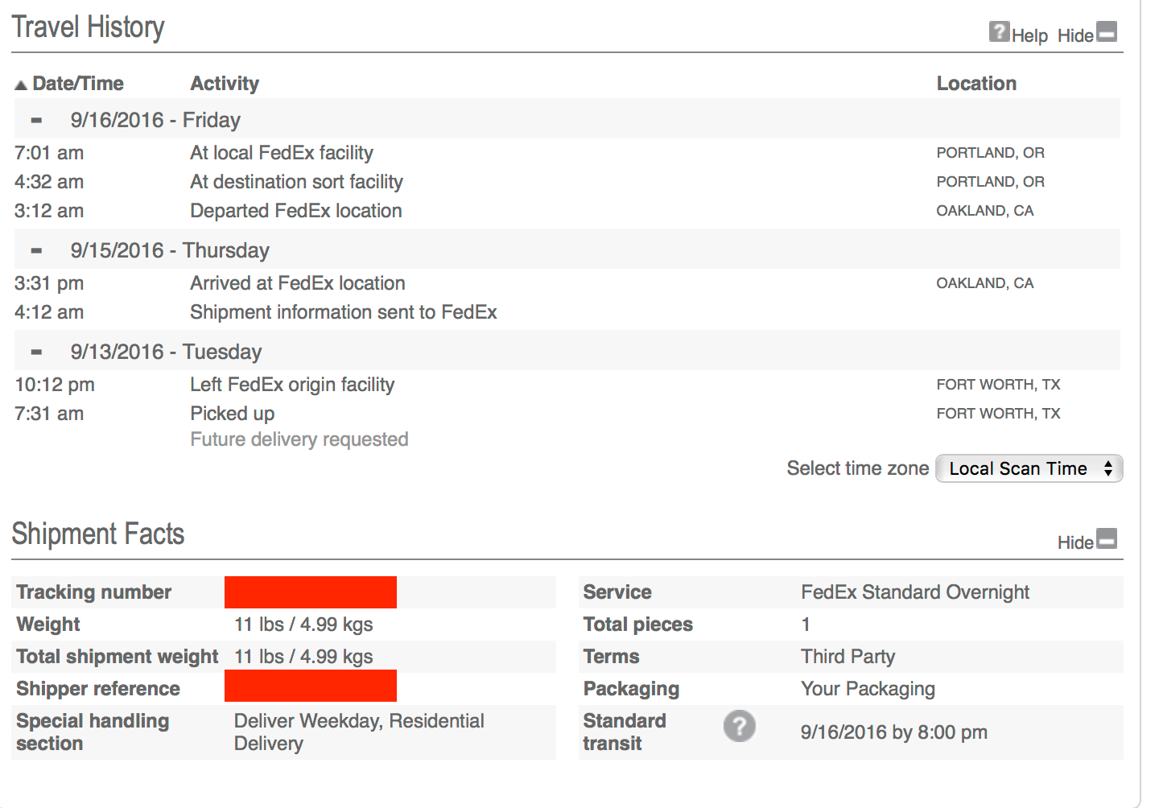The width and height of the screenshot is (1159, 808).
Task: Select 'Arrived at FedEx location' activity
Action: point(298,283)
